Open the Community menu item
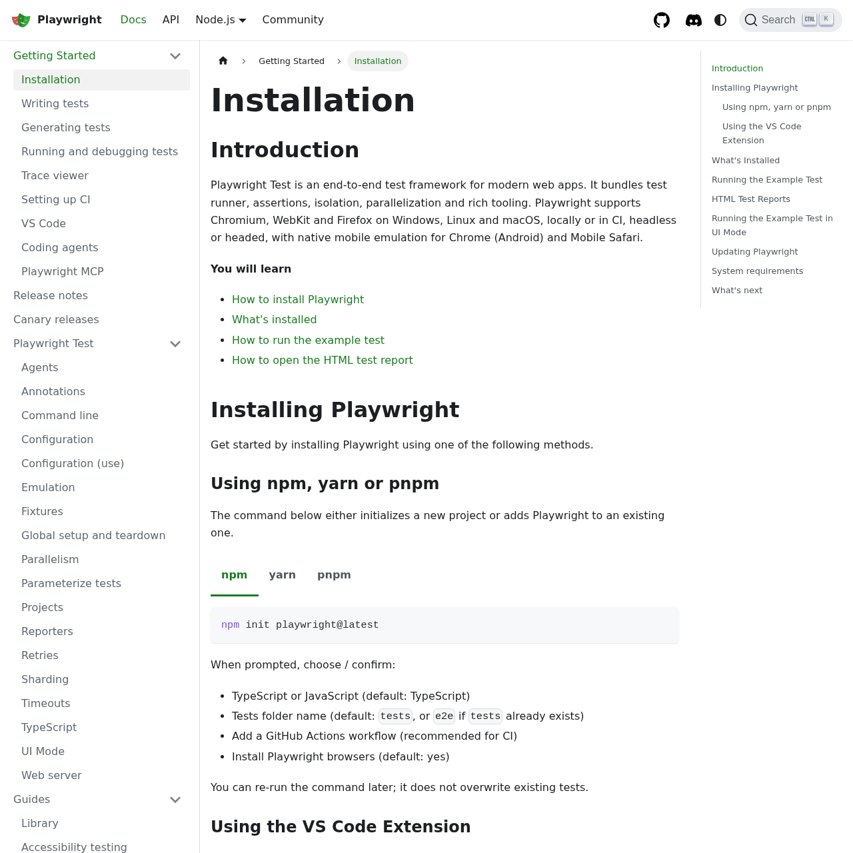 [x=293, y=19]
